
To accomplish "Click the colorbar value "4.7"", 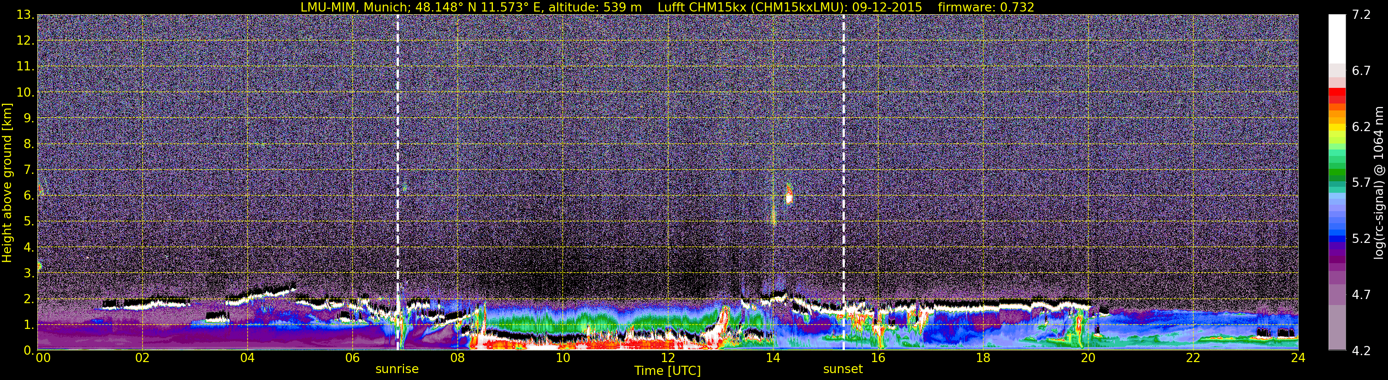I will click(1361, 295).
